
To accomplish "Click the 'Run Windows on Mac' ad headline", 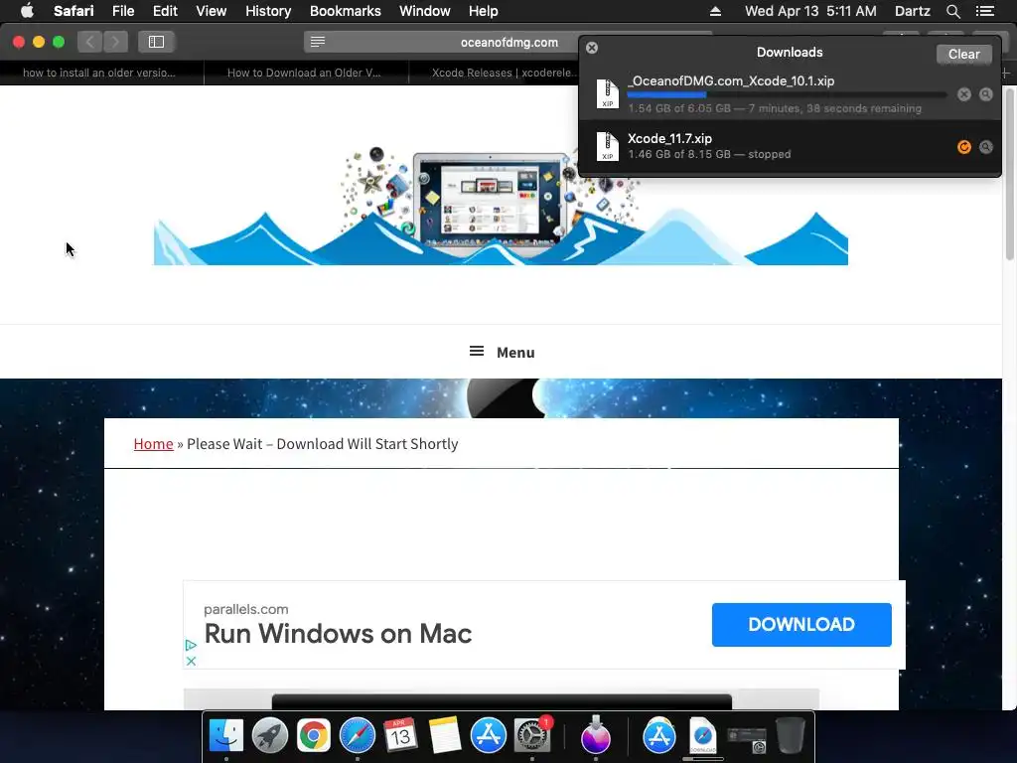I will [x=338, y=634].
